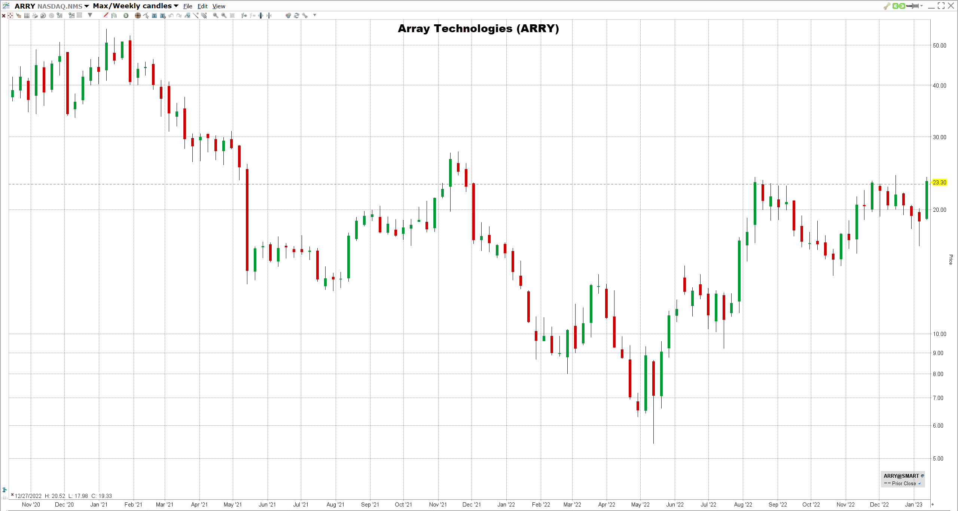958x511 pixels.
Task: Open the File menu
Action: [x=188, y=6]
